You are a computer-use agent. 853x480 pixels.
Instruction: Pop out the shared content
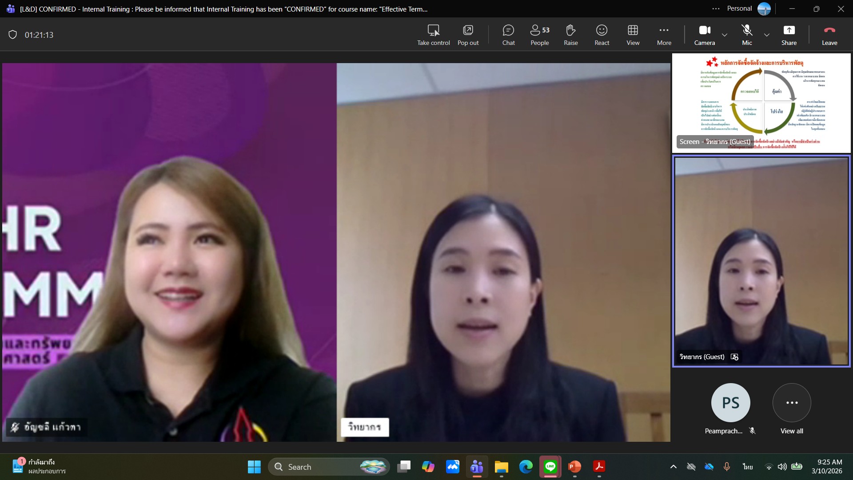coord(468,35)
